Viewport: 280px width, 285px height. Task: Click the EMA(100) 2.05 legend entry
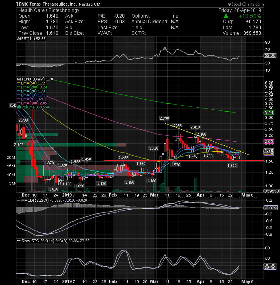pyautogui.click(x=32, y=103)
